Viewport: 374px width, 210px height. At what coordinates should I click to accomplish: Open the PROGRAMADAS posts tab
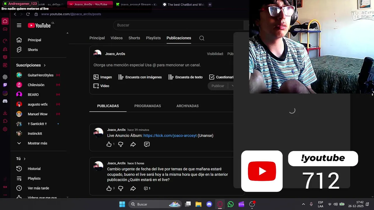tap(148, 106)
